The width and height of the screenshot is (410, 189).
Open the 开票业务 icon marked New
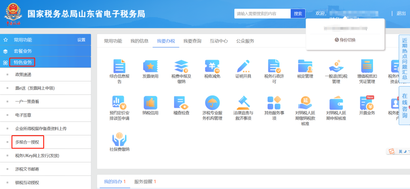tap(367, 103)
